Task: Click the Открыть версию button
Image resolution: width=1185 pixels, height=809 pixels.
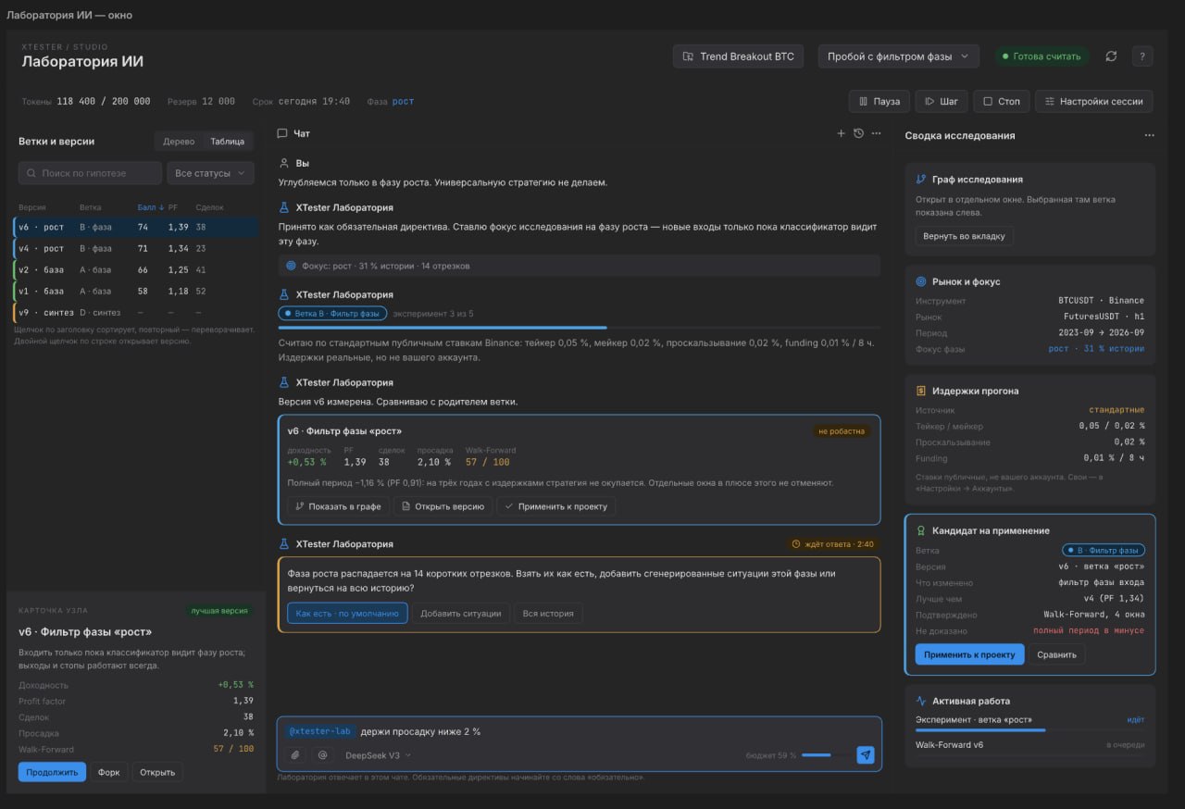Action: 443,506
